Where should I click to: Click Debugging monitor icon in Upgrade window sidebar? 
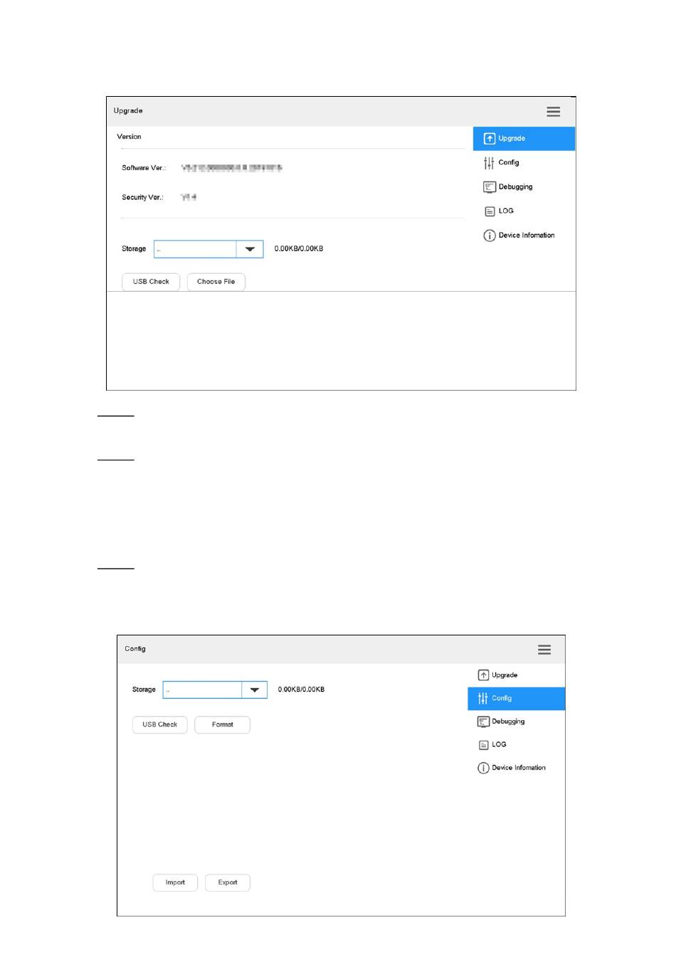tap(490, 187)
